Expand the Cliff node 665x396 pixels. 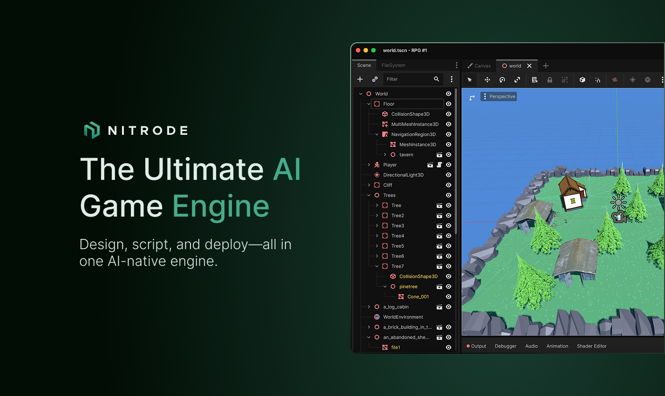[369, 185]
